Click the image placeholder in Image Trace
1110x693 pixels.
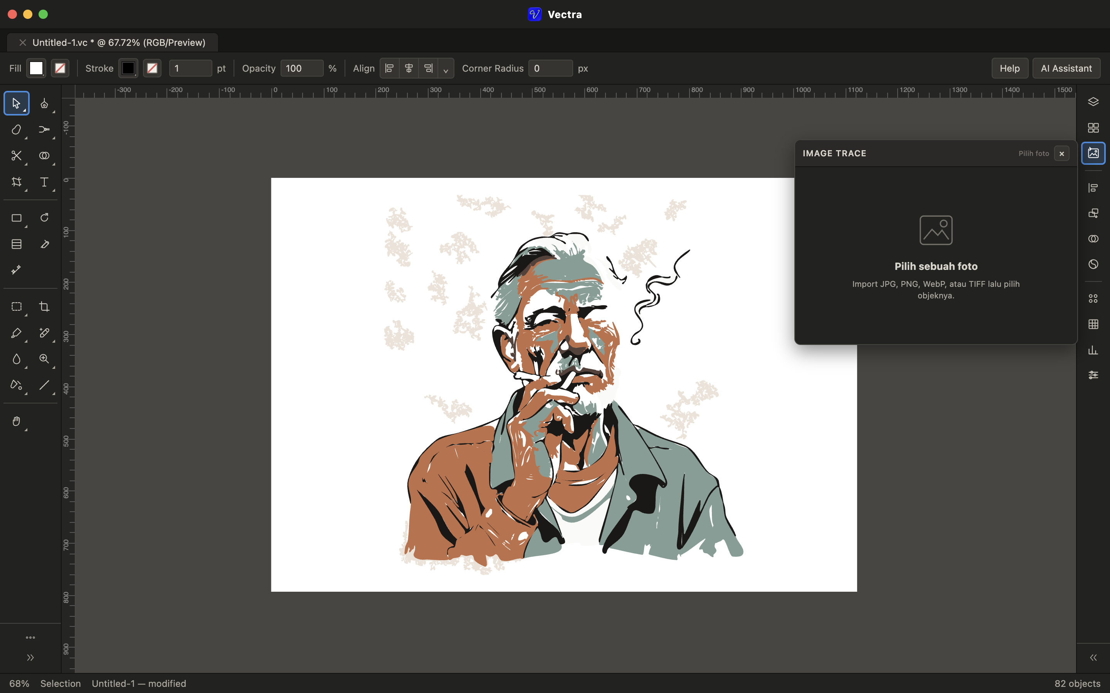pos(936,230)
